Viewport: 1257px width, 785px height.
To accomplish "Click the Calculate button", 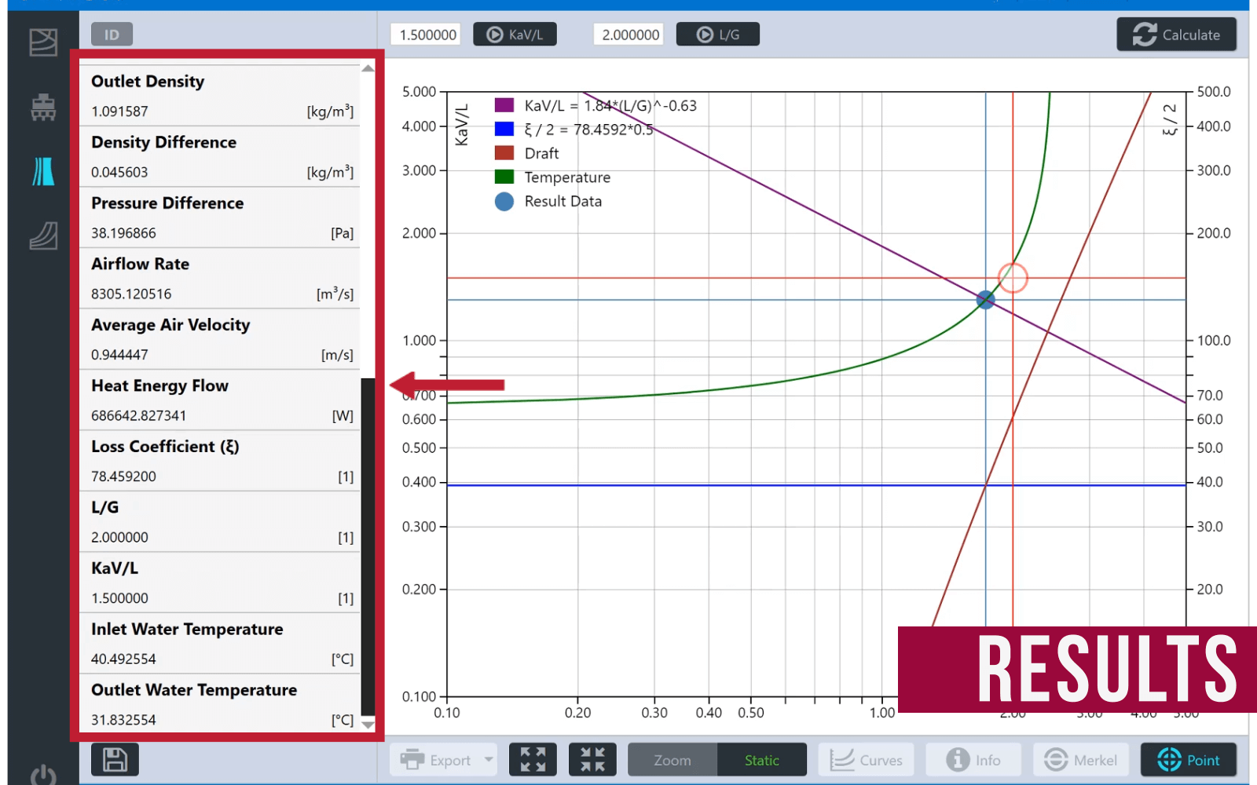I will pyautogui.click(x=1177, y=35).
